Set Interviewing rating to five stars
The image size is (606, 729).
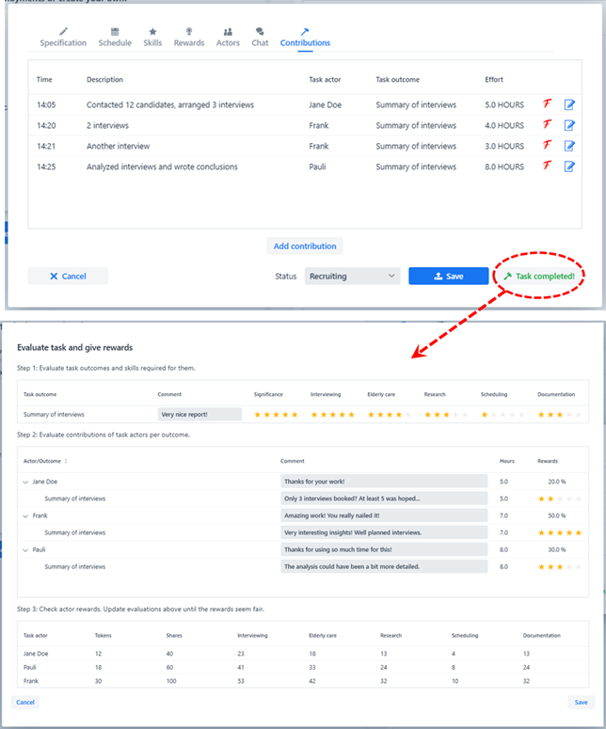(351, 415)
